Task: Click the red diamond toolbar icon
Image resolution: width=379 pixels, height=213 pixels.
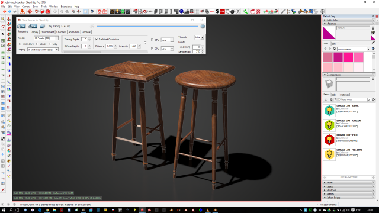Action: pos(30,11)
